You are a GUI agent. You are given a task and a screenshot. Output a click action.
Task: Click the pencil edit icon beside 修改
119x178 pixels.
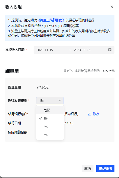click(89, 114)
